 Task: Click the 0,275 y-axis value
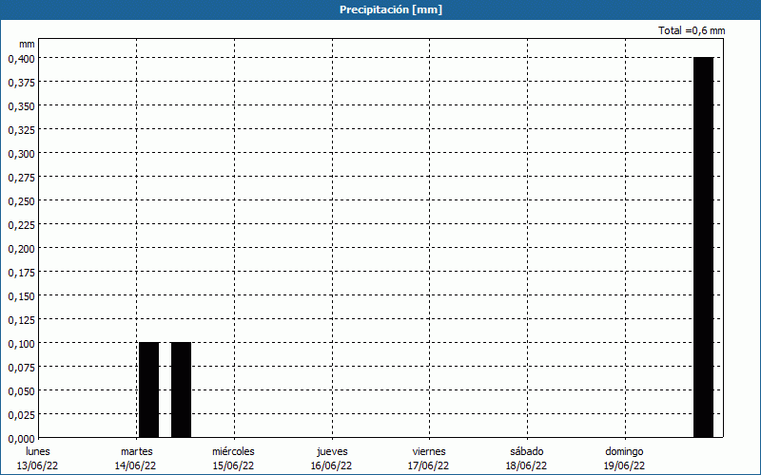[x=22, y=178]
